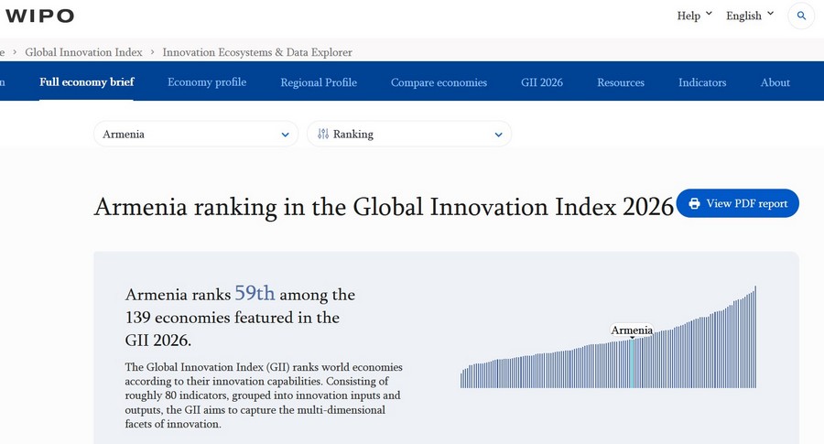
Task: Click the chevron in the Ranking dropdown
Action: click(x=498, y=135)
